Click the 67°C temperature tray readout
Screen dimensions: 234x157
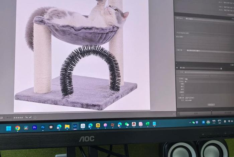tap(220, 122)
